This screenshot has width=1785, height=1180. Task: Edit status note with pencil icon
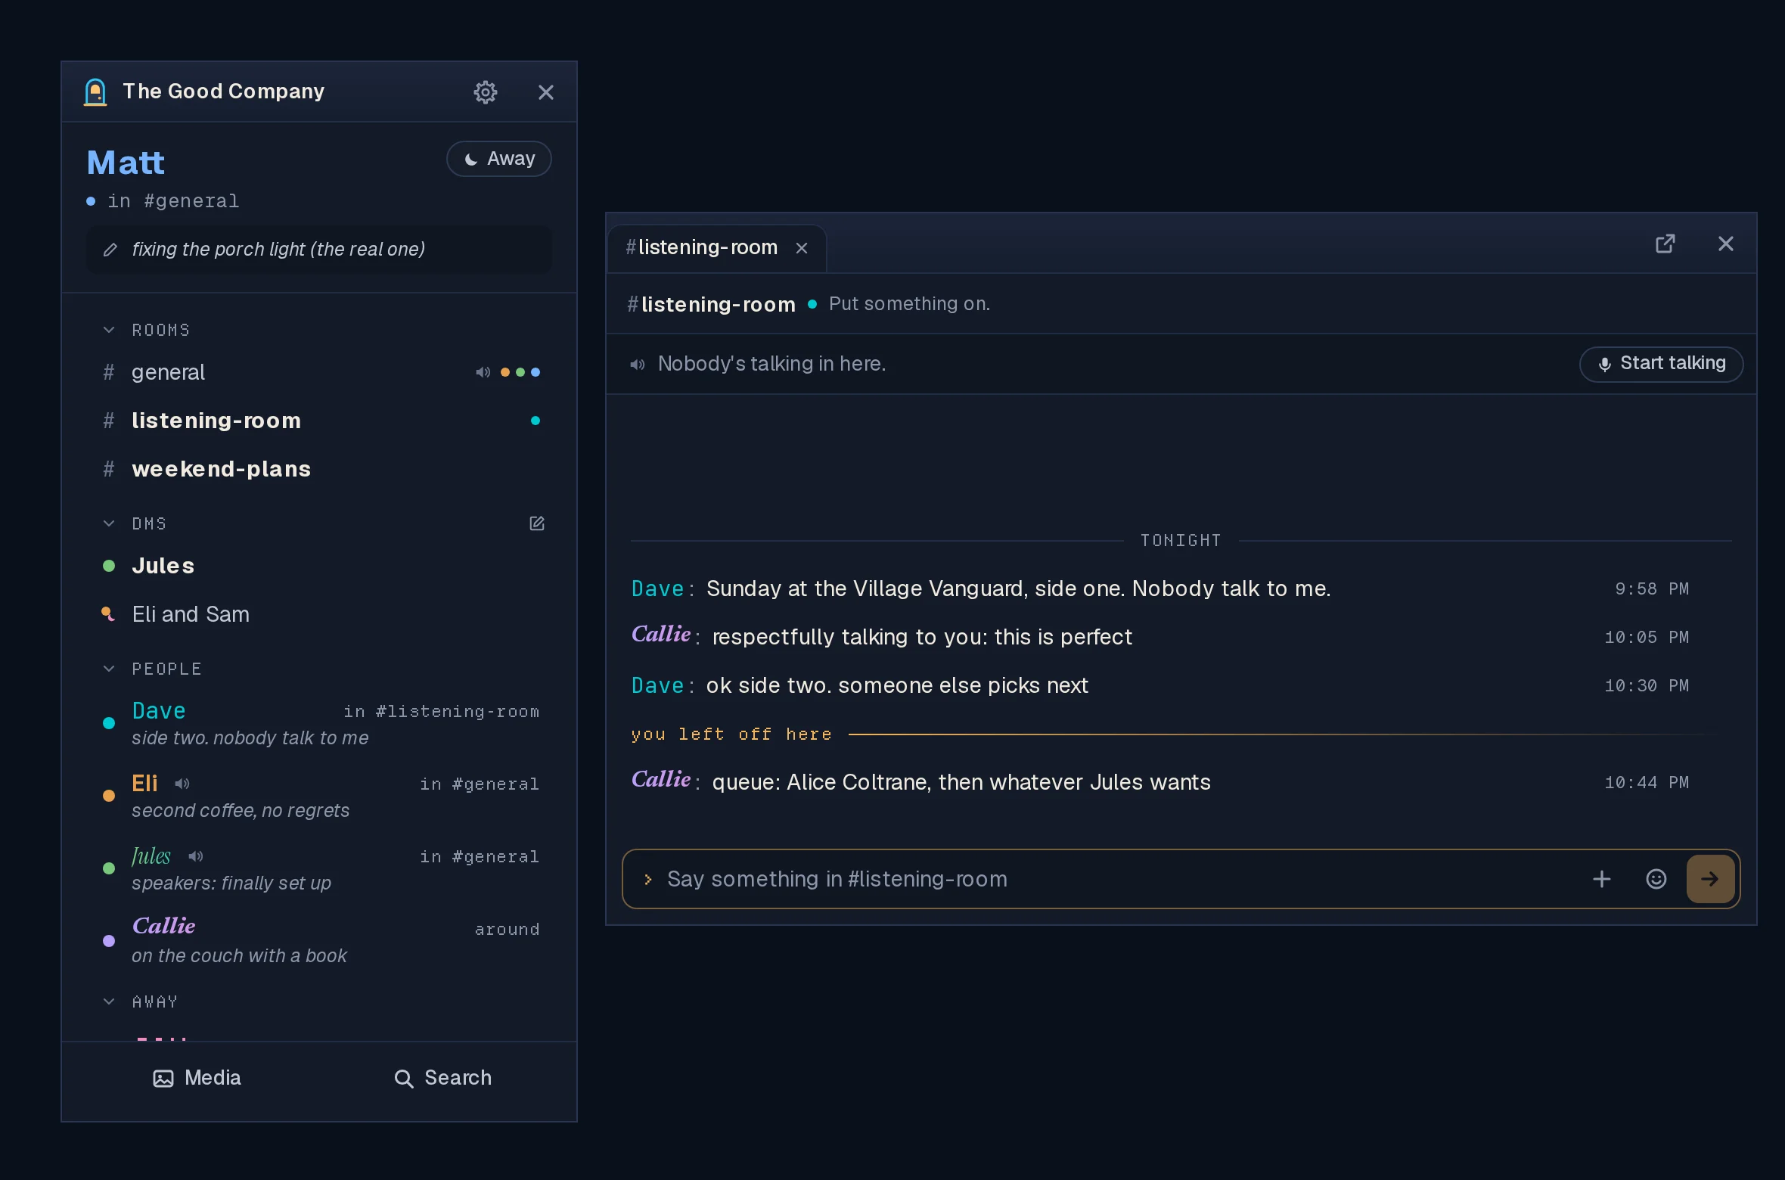coord(110,250)
